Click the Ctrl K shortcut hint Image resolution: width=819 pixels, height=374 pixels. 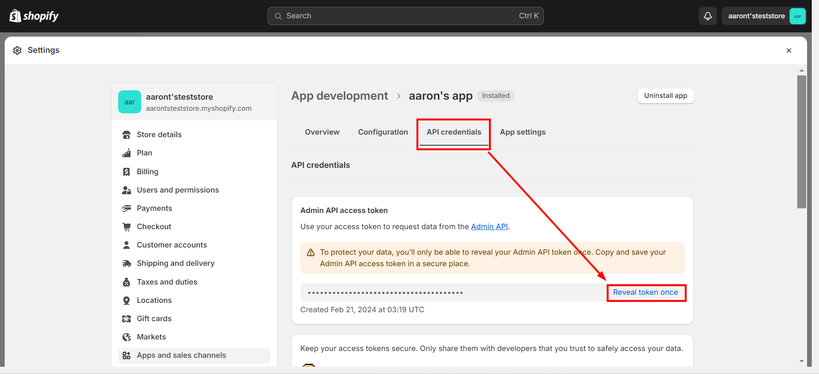tap(529, 16)
